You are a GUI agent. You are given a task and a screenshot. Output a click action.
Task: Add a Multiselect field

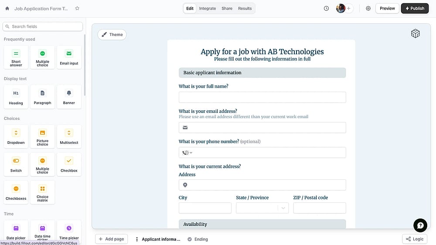coord(69,137)
